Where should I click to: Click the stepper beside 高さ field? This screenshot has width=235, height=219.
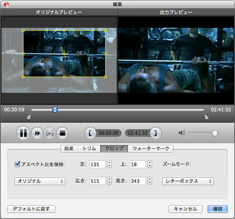[150, 181]
